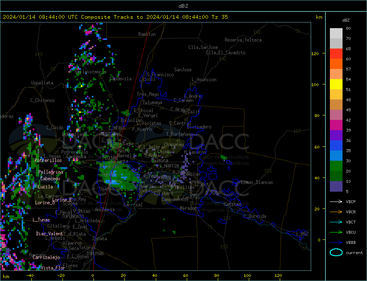This screenshot has width=367, height=281.
Task: Click the MENDOZA city label
Action: [x=109, y=133]
